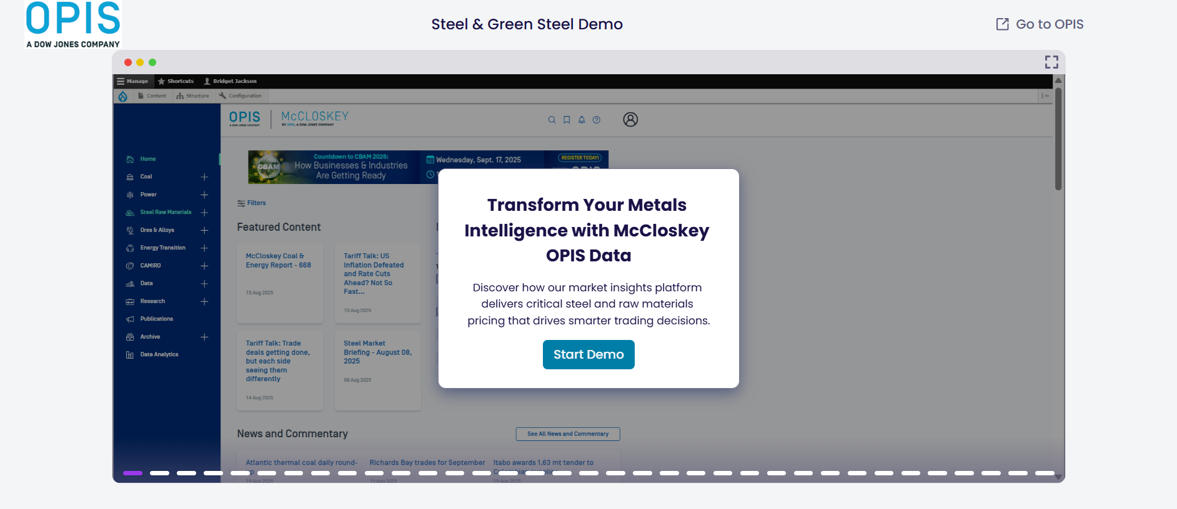Open the user profile avatar icon
This screenshot has height=509, width=1177.
click(x=630, y=120)
